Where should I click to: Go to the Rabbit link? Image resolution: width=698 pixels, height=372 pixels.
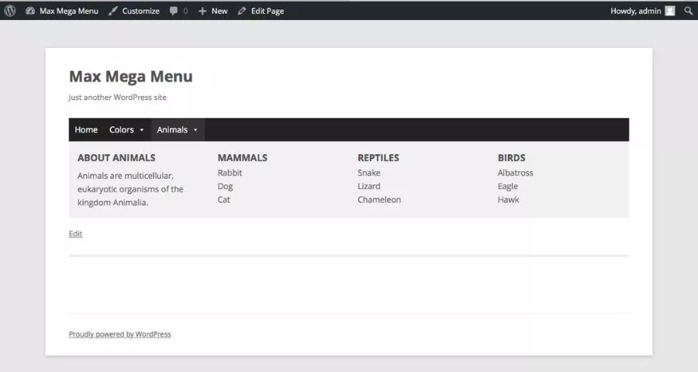click(230, 173)
